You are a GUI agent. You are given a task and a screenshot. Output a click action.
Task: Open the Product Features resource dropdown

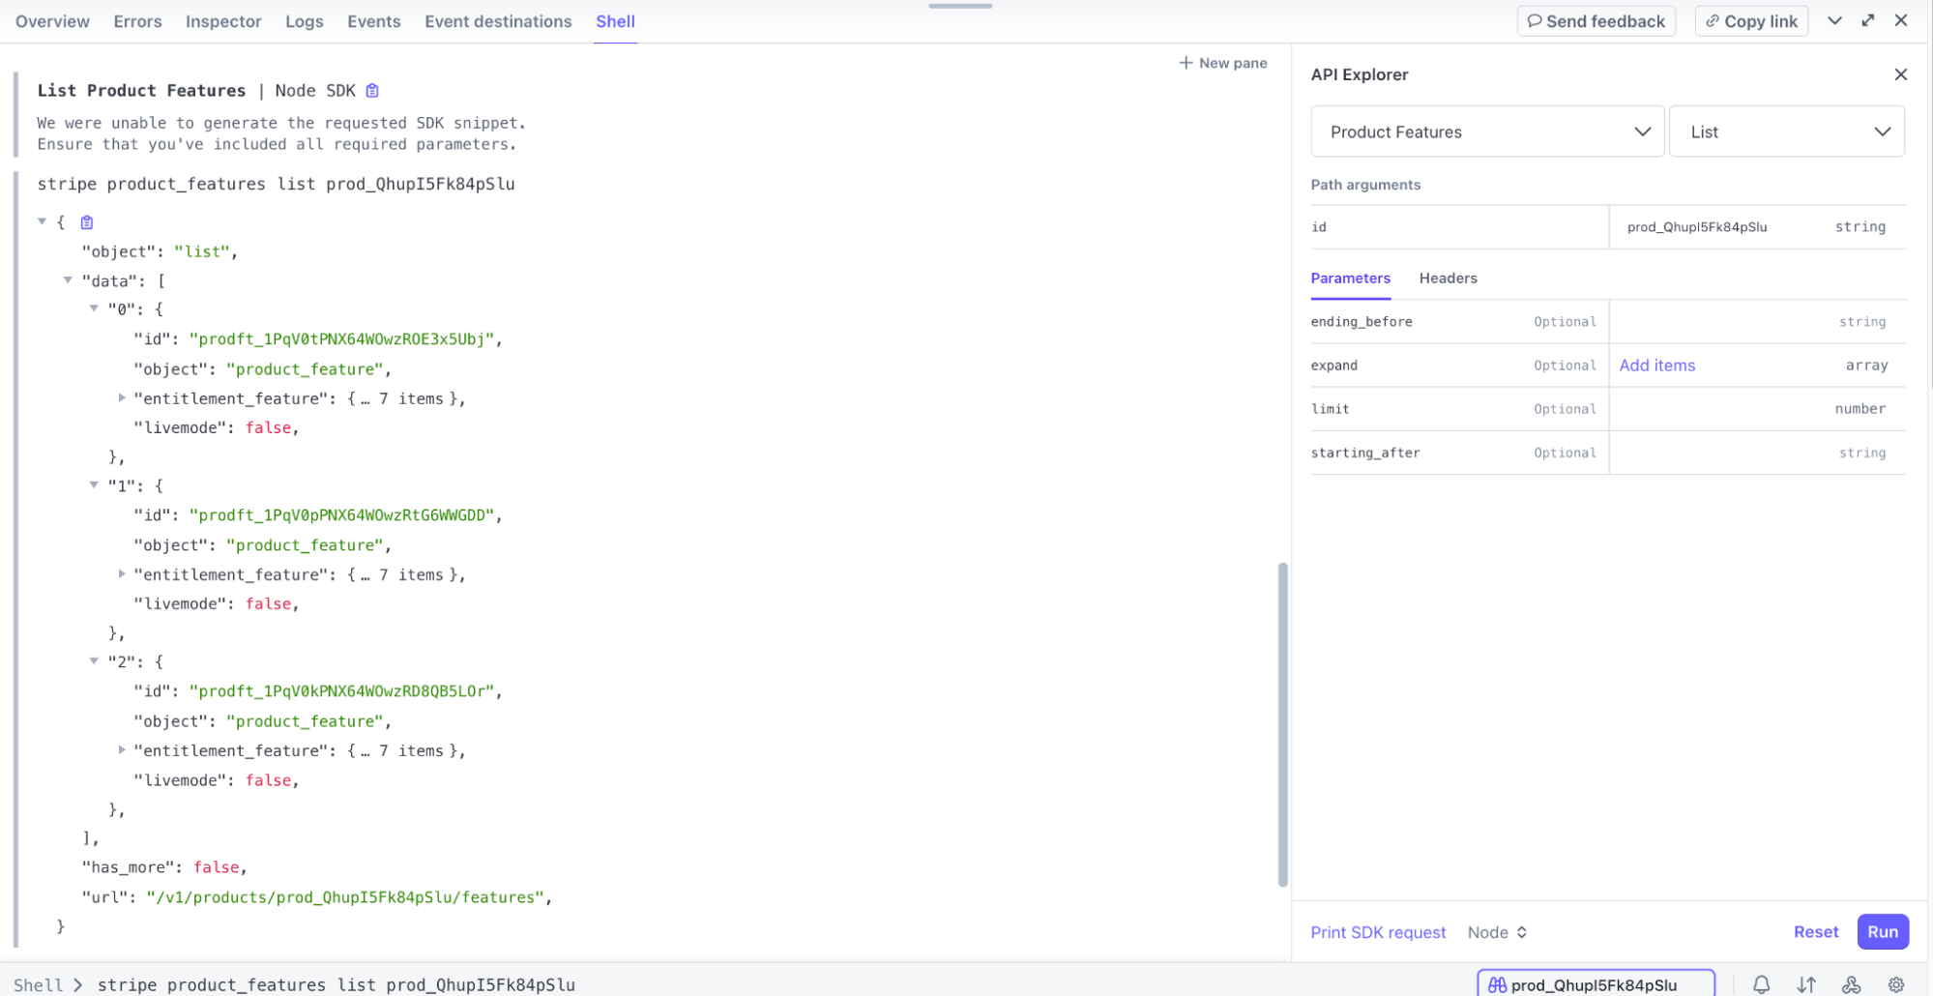pyautogui.click(x=1486, y=132)
